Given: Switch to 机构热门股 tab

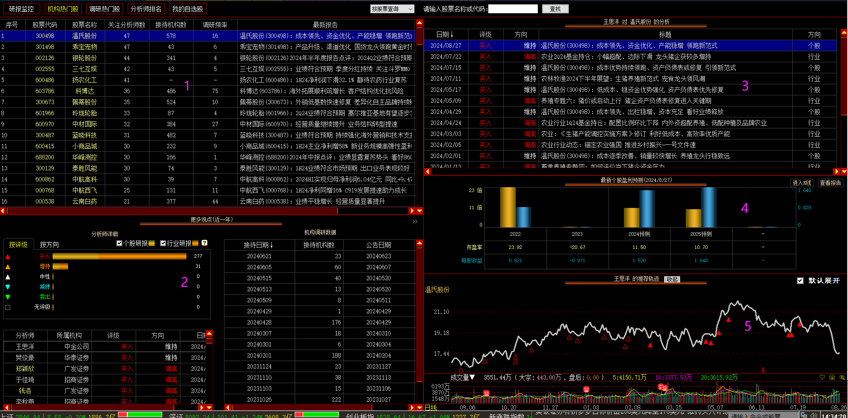Looking at the screenshot, I should coord(63,9).
